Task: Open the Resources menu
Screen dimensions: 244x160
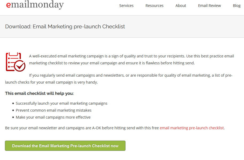Action: pyautogui.click(x=154, y=6)
